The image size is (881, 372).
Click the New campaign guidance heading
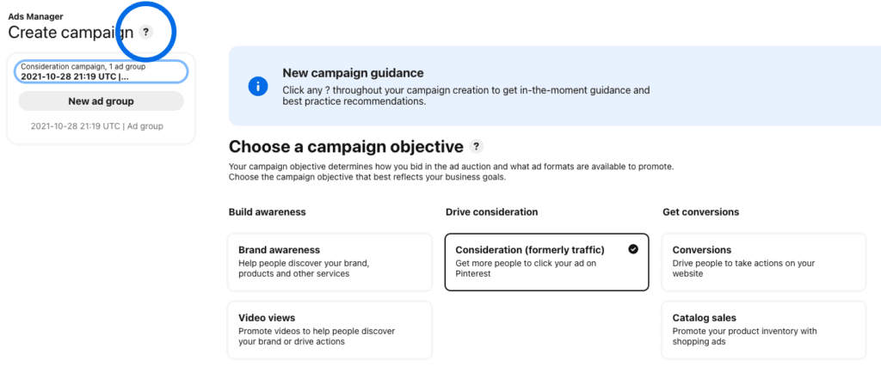353,73
